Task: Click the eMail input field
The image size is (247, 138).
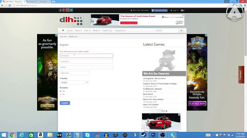Action: (86, 67)
